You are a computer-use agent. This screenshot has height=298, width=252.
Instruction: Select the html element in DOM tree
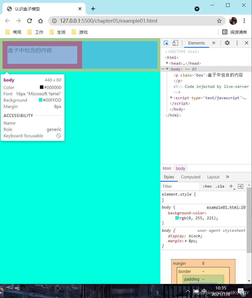coord(172,57)
